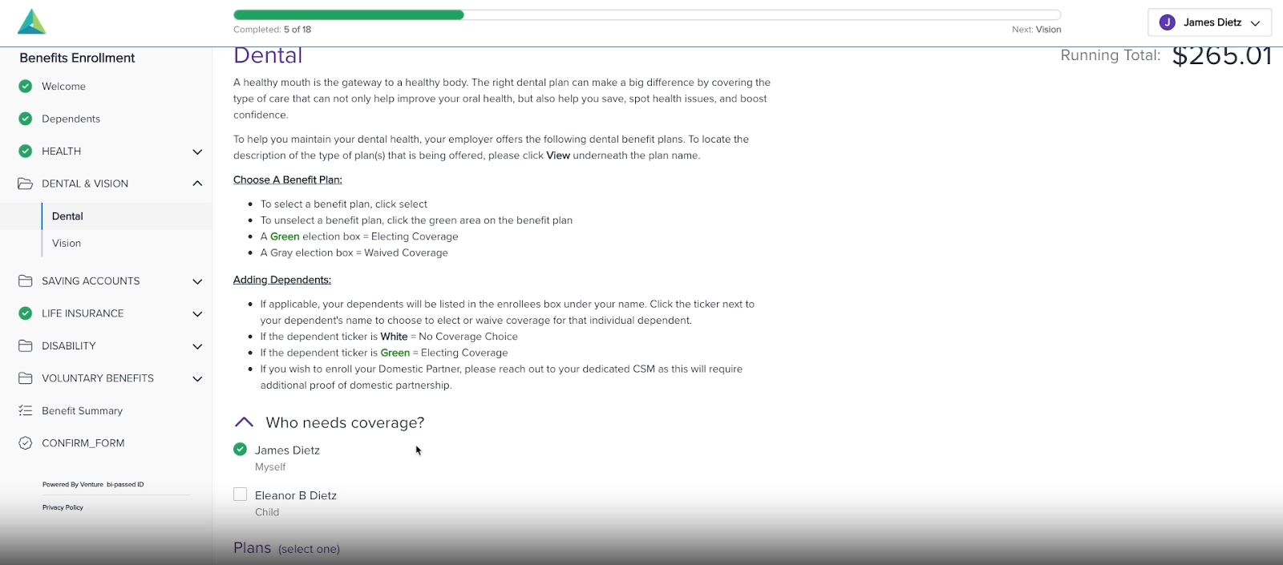Click the Voluntary Benefits folder icon
The image size is (1283, 565).
pos(26,378)
